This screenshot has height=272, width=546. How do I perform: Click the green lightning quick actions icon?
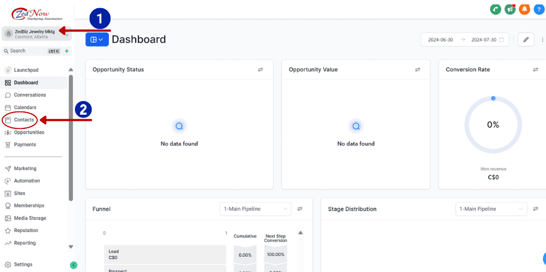click(67, 51)
